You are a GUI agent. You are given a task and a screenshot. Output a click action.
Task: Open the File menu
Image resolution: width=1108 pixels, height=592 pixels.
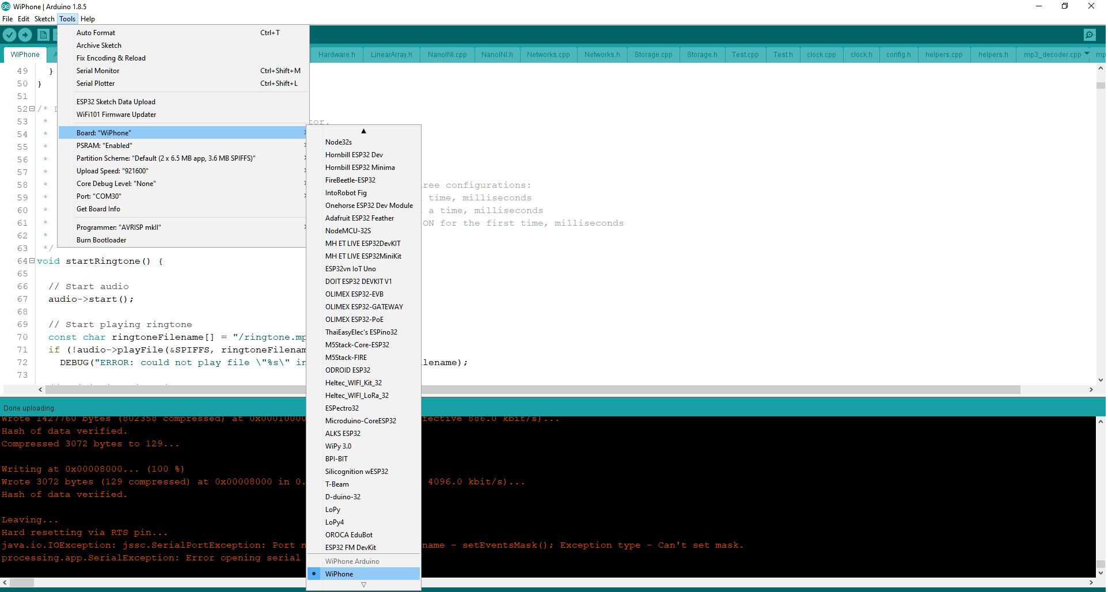7,18
